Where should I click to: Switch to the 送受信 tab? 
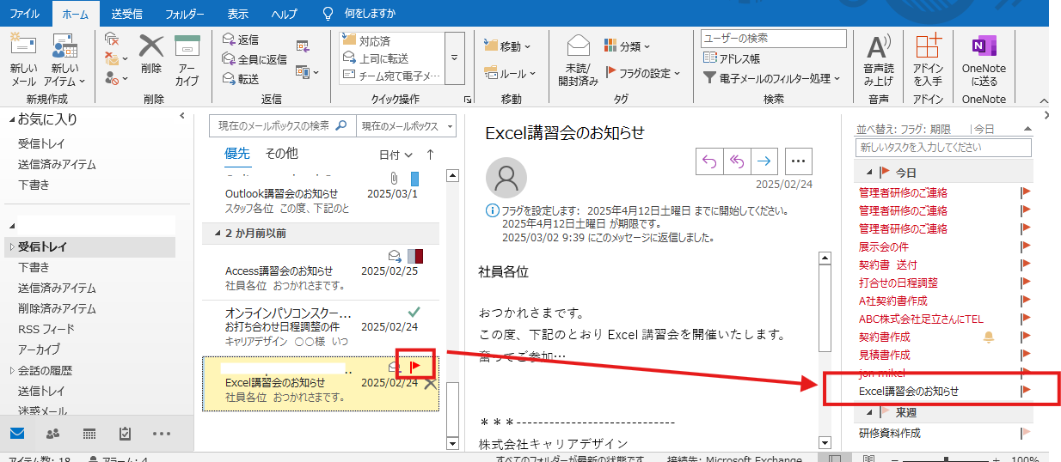tap(127, 14)
